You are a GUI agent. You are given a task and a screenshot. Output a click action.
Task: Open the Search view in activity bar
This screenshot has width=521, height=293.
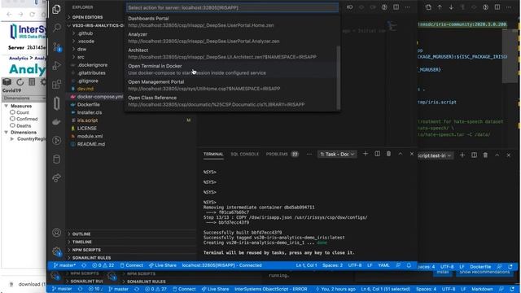[56, 28]
